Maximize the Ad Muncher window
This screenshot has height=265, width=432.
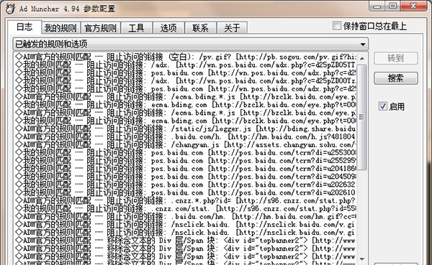(x=393, y=6)
